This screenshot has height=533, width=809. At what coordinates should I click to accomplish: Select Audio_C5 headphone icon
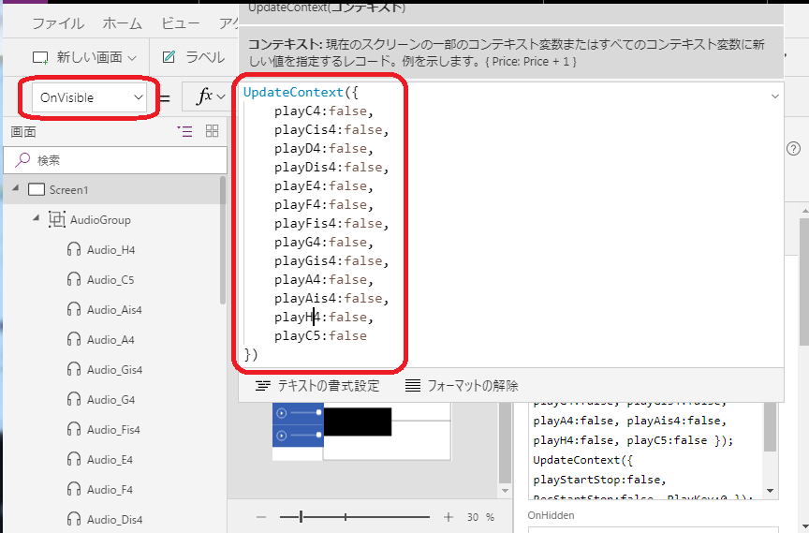coord(74,280)
